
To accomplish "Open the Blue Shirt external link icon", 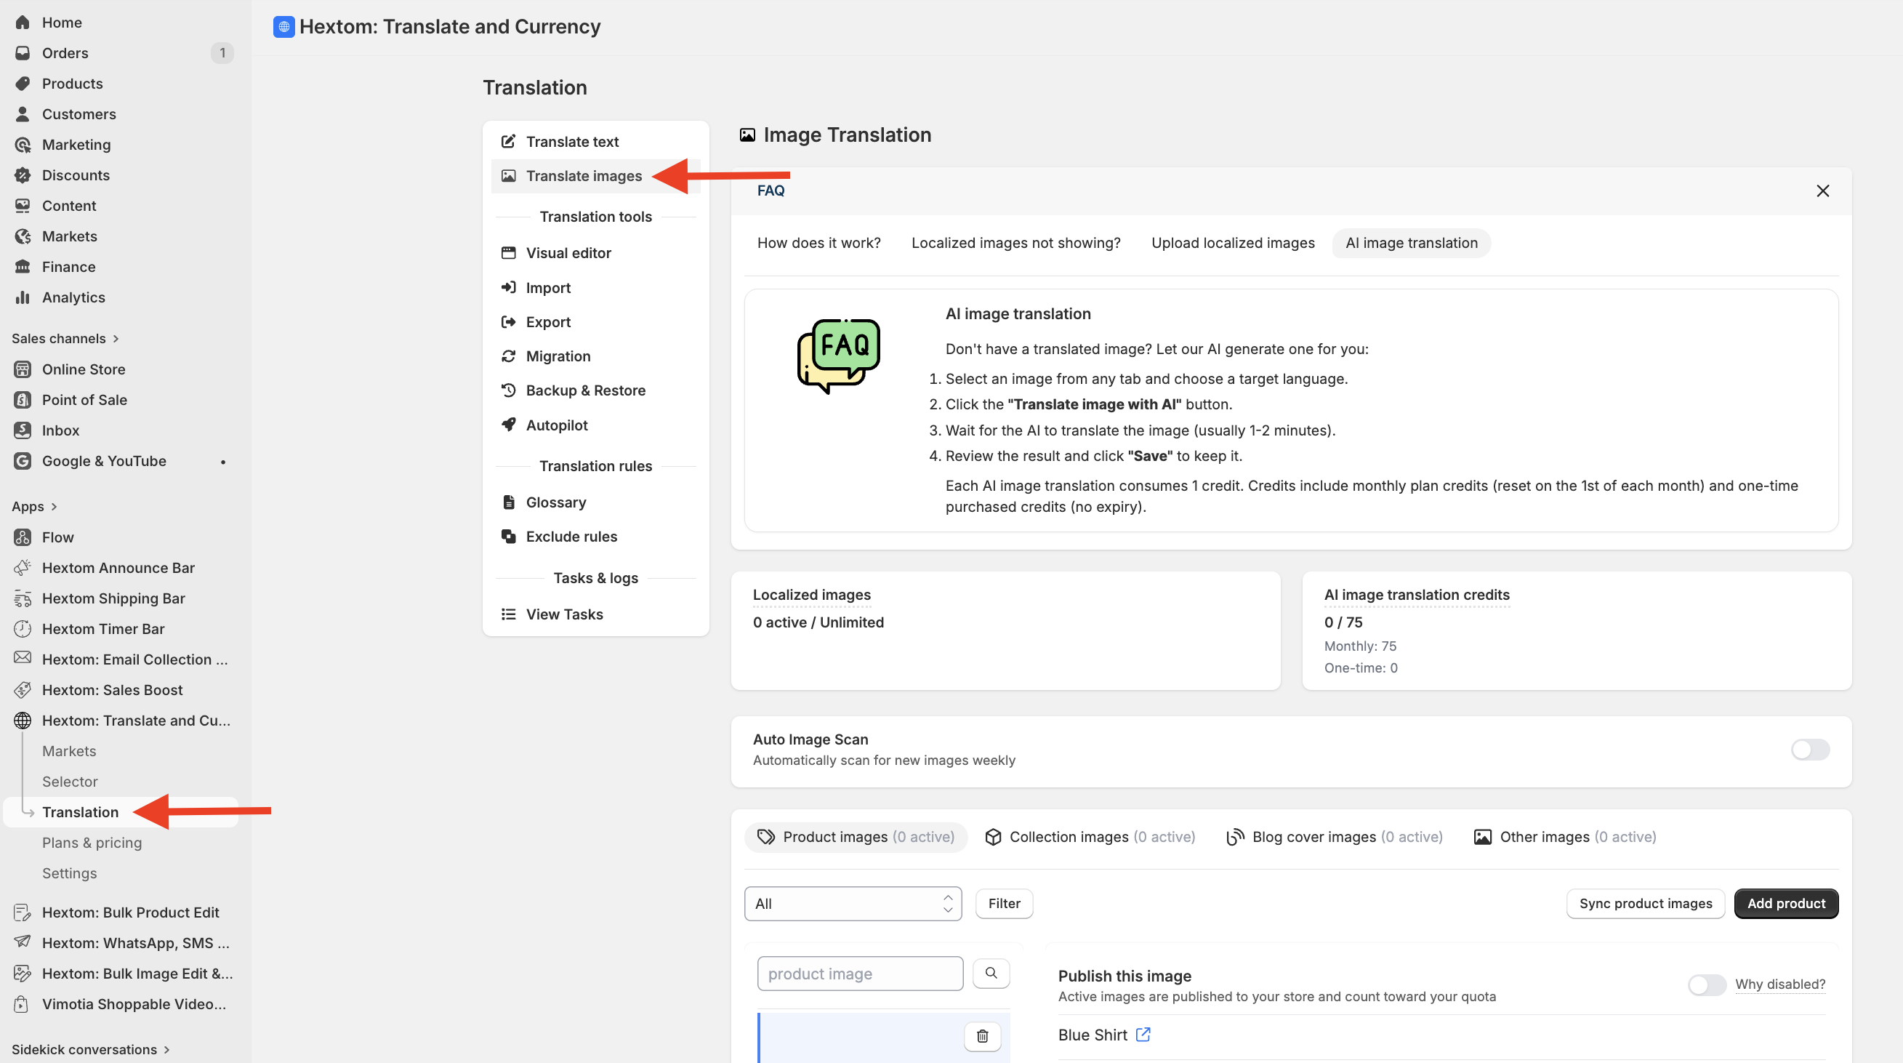I will (1143, 1034).
